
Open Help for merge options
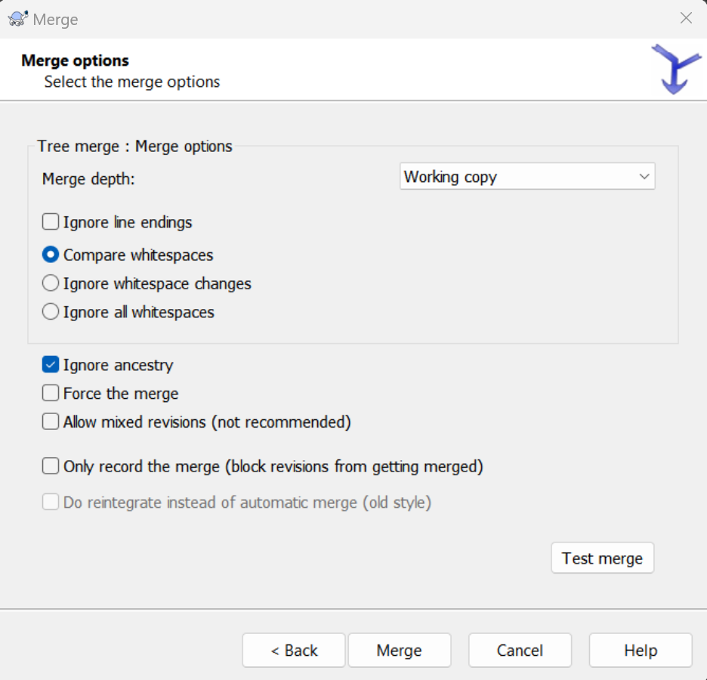point(640,651)
